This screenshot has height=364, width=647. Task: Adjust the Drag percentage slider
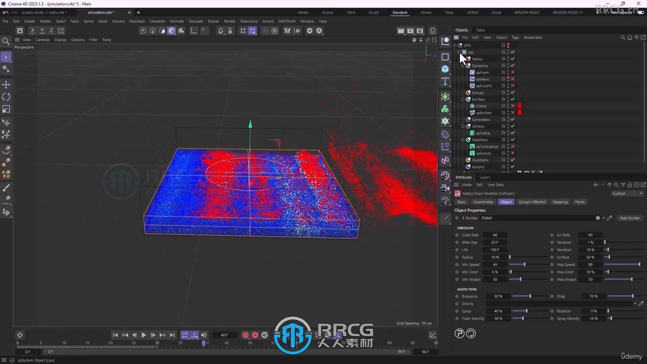[x=624, y=296]
